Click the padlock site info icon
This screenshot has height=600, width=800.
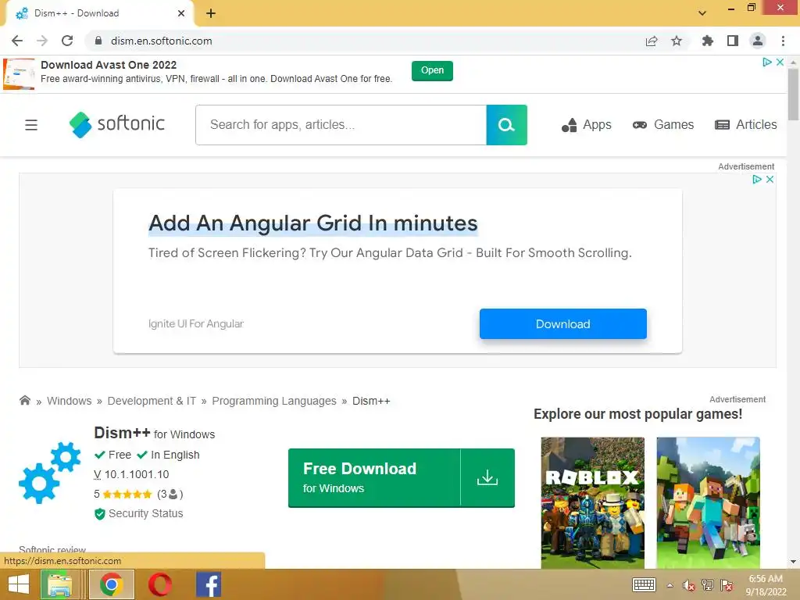[x=98, y=41]
